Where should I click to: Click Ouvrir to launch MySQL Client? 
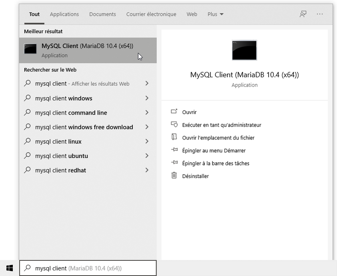click(x=189, y=112)
